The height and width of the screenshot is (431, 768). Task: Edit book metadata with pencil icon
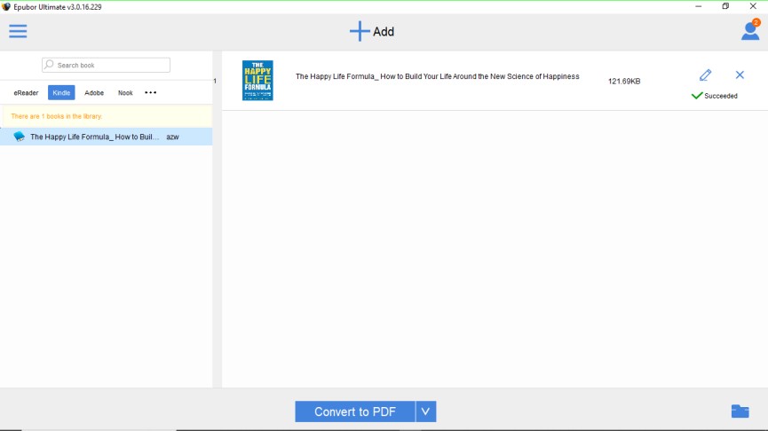705,74
